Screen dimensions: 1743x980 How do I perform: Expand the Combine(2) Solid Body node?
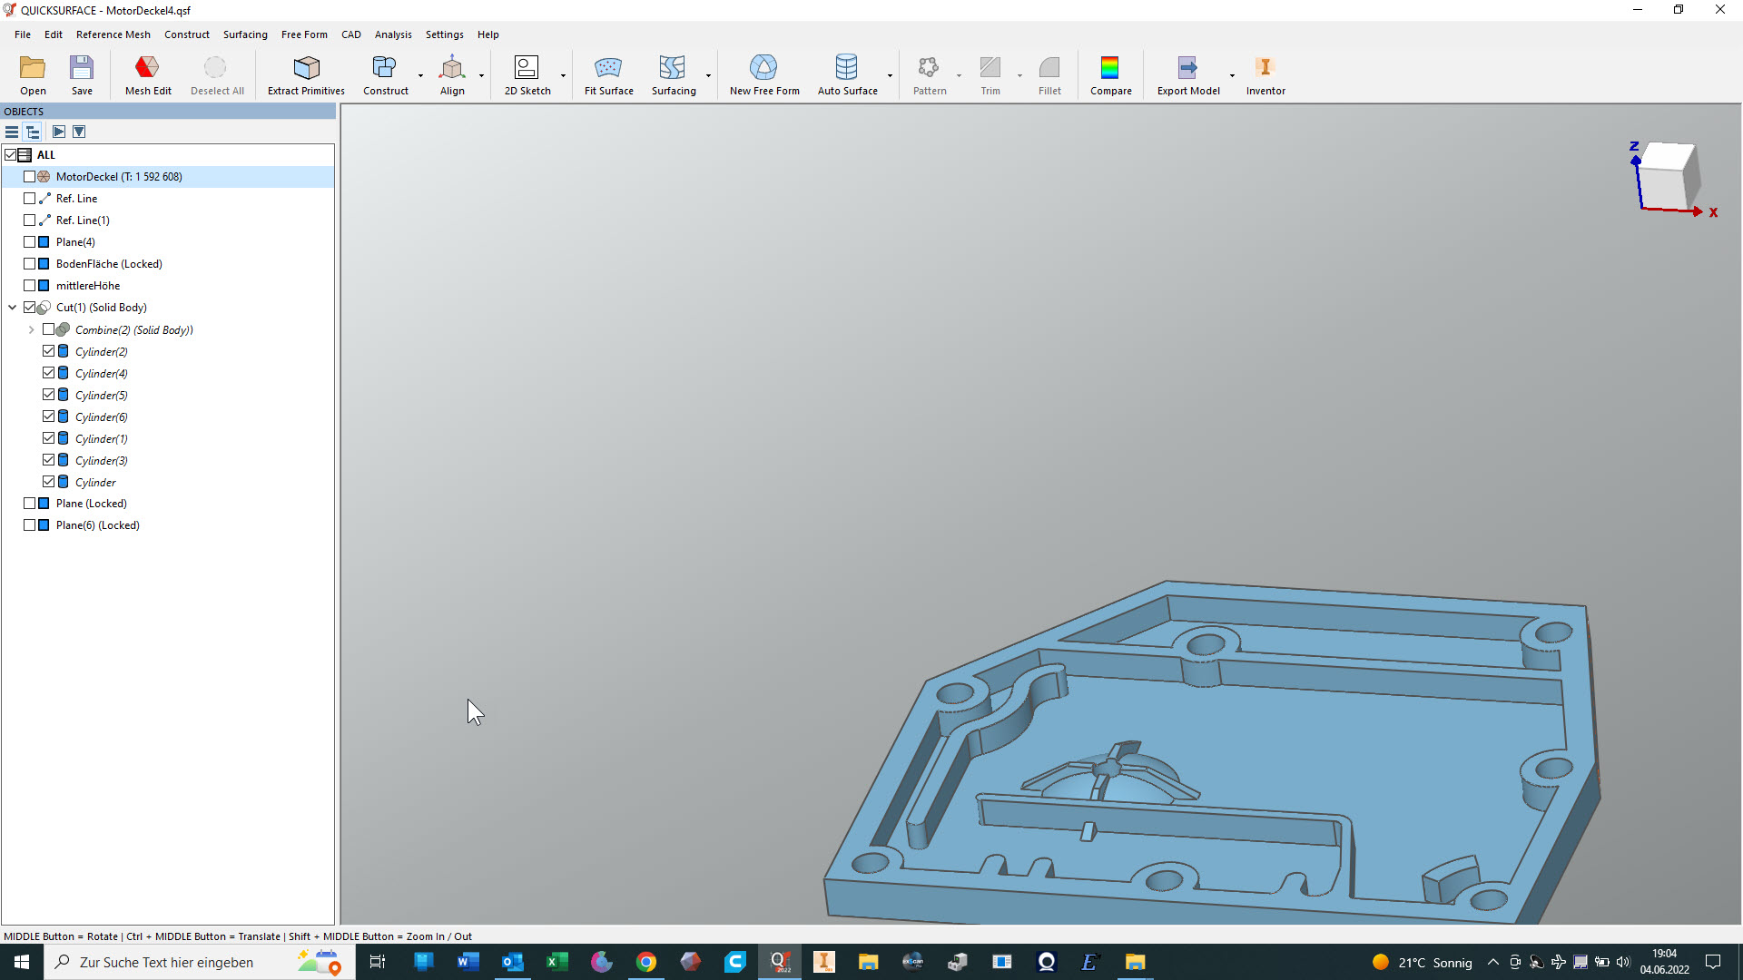pyautogui.click(x=31, y=330)
